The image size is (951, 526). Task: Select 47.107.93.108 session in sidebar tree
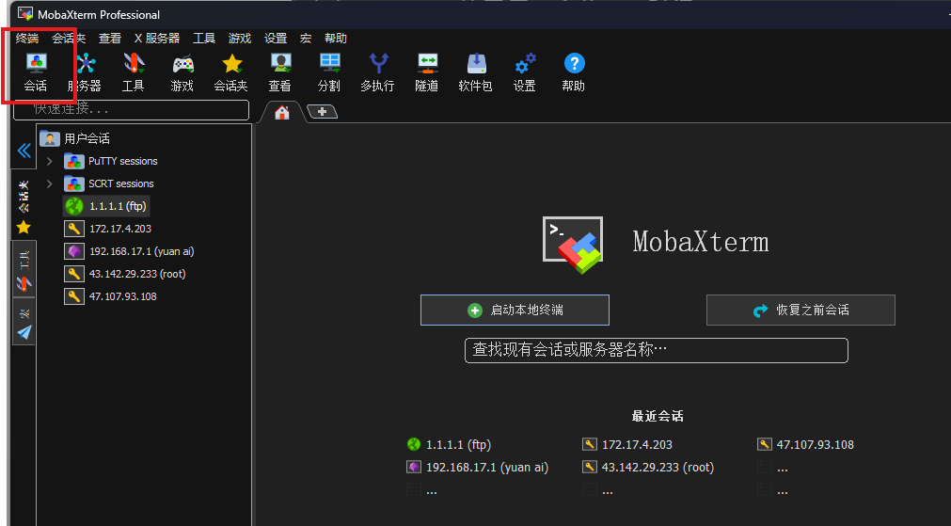click(x=110, y=296)
